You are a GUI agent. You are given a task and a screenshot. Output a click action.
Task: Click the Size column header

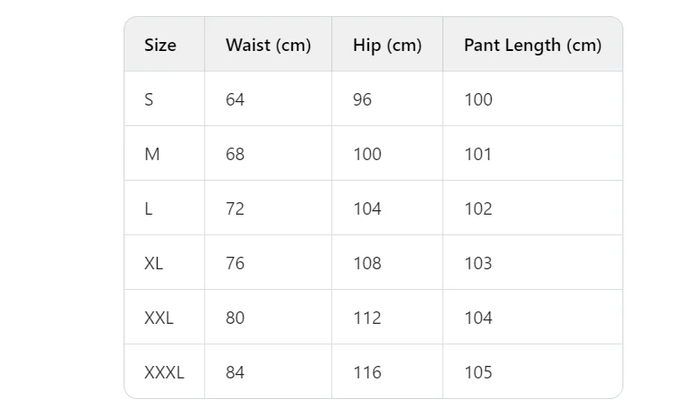(x=160, y=45)
